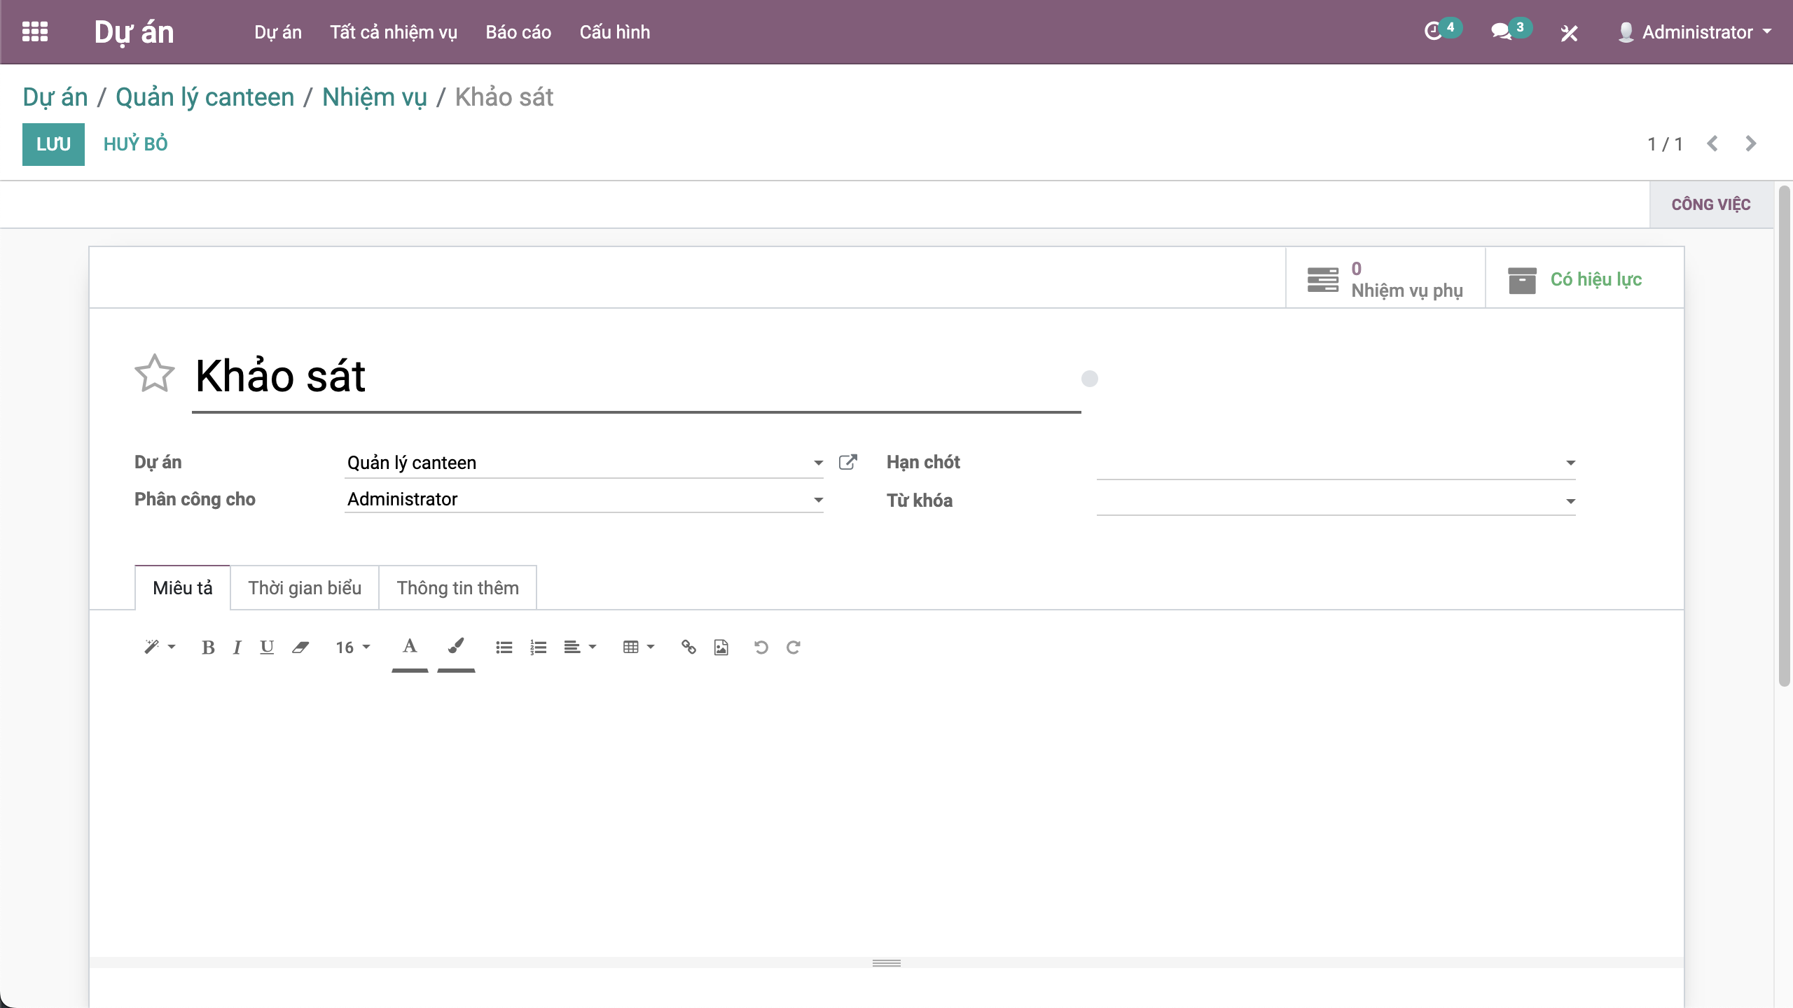Open the Administrator user menu
This screenshot has width=1793, height=1008.
click(1696, 32)
